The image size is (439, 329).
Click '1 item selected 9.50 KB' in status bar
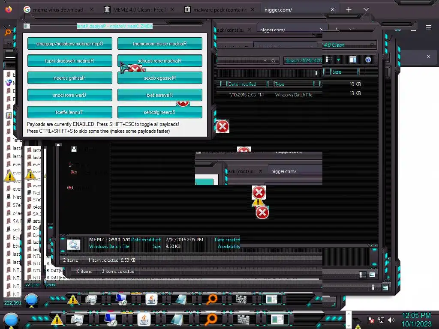(111, 260)
